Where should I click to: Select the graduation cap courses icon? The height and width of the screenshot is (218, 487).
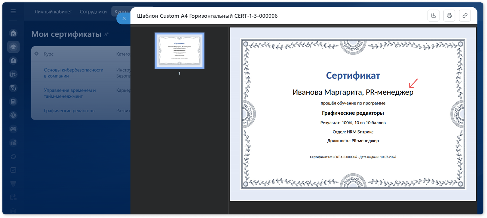[13, 47]
